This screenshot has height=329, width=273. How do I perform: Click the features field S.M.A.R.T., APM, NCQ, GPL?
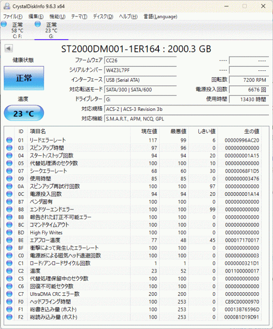pos(187,119)
